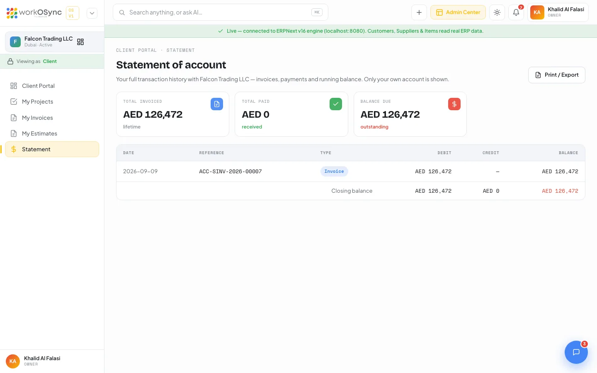This screenshot has height=373, width=597.
Task: Click the KA avatar in top bar
Action: click(x=537, y=12)
